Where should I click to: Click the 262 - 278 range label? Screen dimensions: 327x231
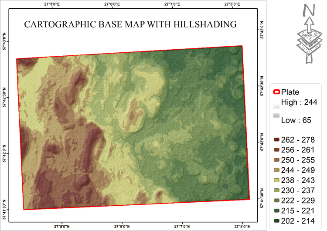click(x=298, y=140)
